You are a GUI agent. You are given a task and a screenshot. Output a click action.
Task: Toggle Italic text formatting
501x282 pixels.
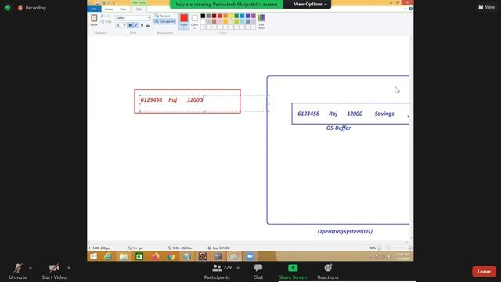click(x=135, y=25)
